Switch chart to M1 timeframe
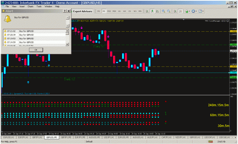Image resolution: width=238 pixels, height=144 pixels. click(99, 11)
